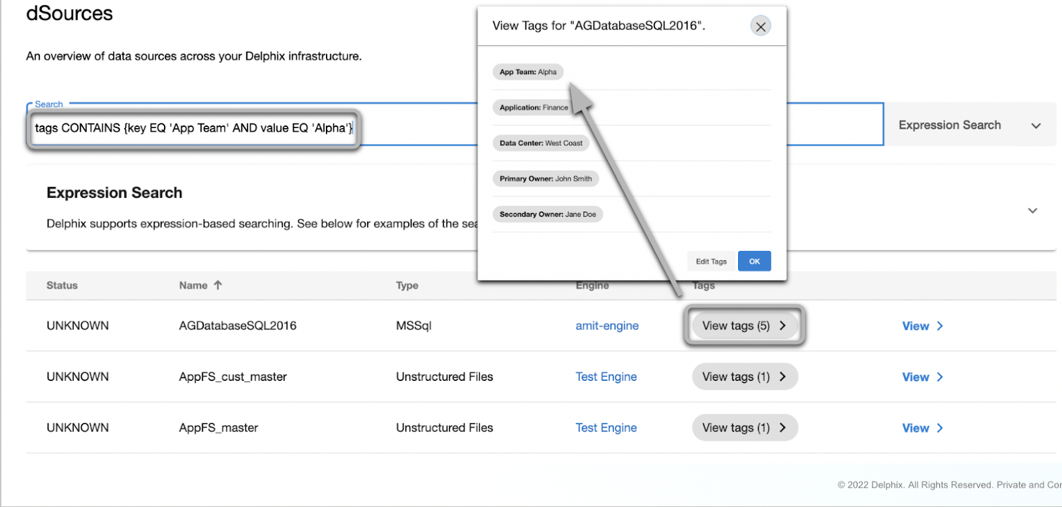Viewport: 1062px width, 507px height.
Task: Click View link for AGDatabaseSQL2016 row
Action: click(915, 326)
